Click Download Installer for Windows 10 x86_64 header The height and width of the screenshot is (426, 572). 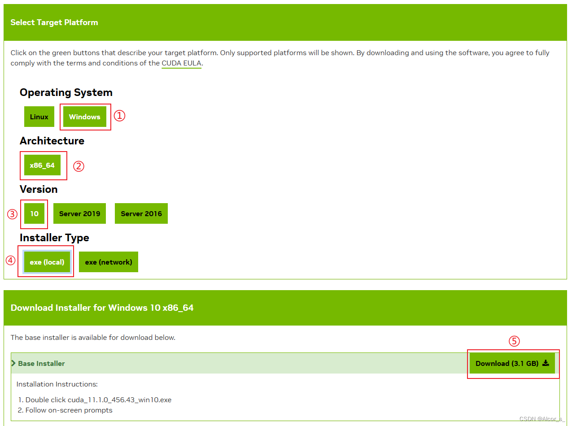pos(102,308)
